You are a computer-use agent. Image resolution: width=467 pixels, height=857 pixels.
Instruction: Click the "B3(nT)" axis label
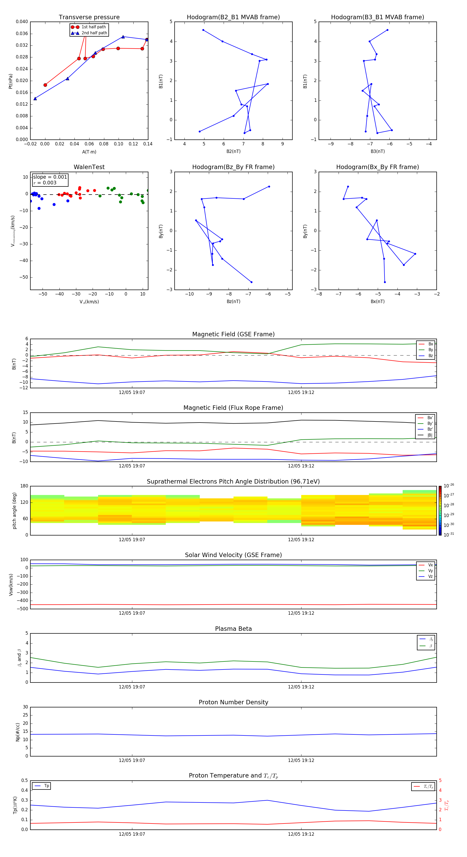tap(377, 151)
